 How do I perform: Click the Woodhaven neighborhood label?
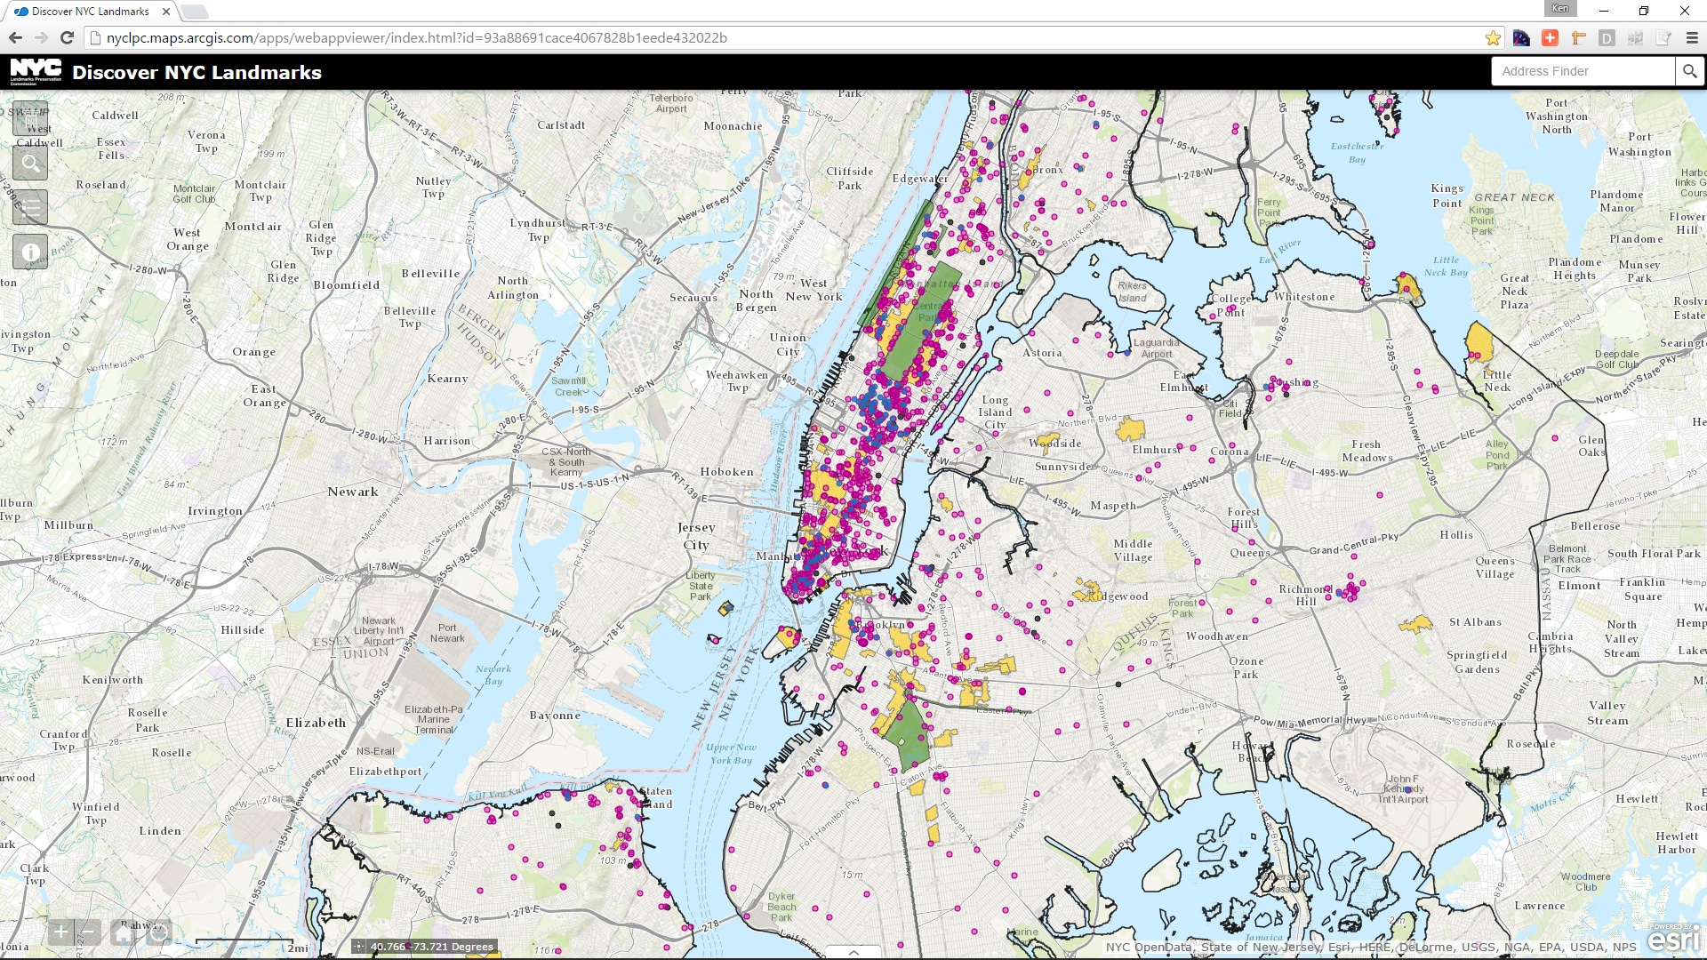1217,636
